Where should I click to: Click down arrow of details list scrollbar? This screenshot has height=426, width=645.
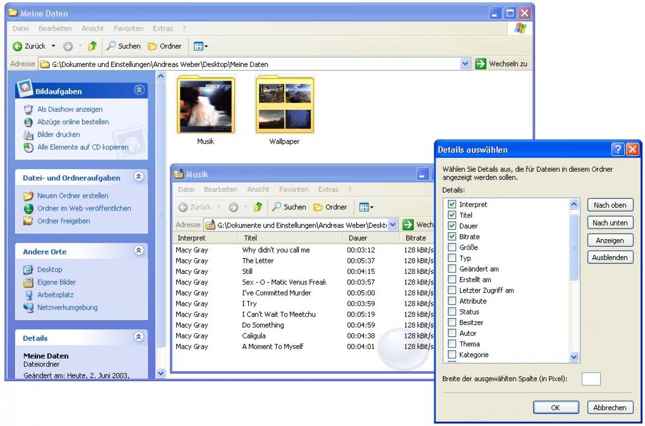[x=574, y=357]
